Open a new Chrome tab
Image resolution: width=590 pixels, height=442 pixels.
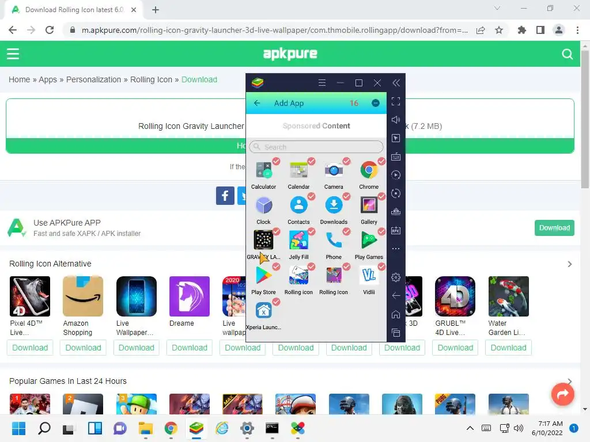156,10
